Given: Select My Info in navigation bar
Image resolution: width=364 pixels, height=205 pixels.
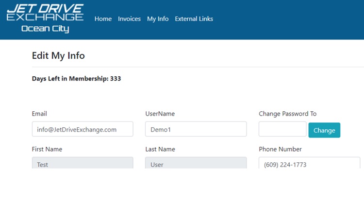Looking at the screenshot, I should [158, 19].
